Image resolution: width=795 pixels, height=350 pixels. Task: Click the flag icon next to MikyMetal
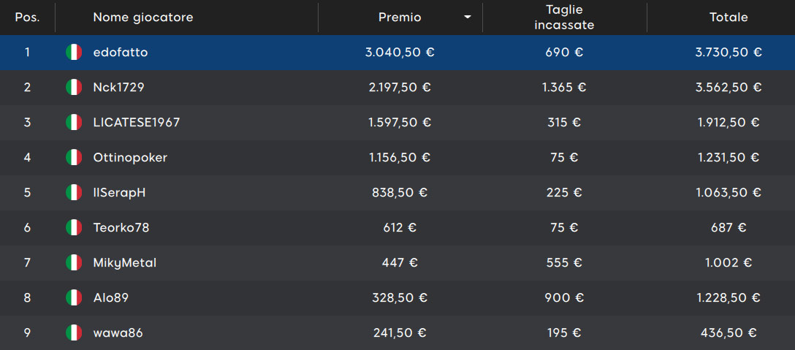(x=74, y=263)
